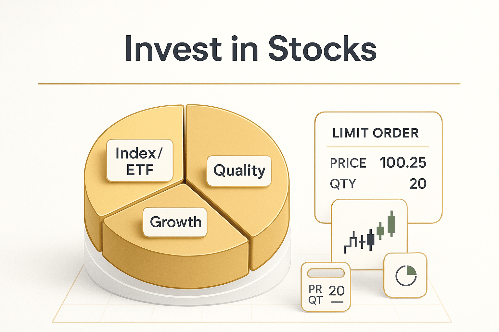499x332 pixels.
Task: Click the QTY label in order card
Action: [343, 184]
